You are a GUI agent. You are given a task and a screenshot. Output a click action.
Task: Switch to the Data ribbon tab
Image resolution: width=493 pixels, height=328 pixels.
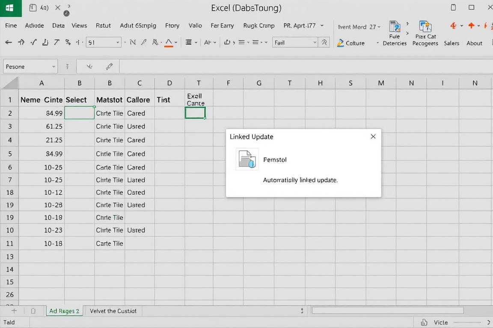(58, 26)
